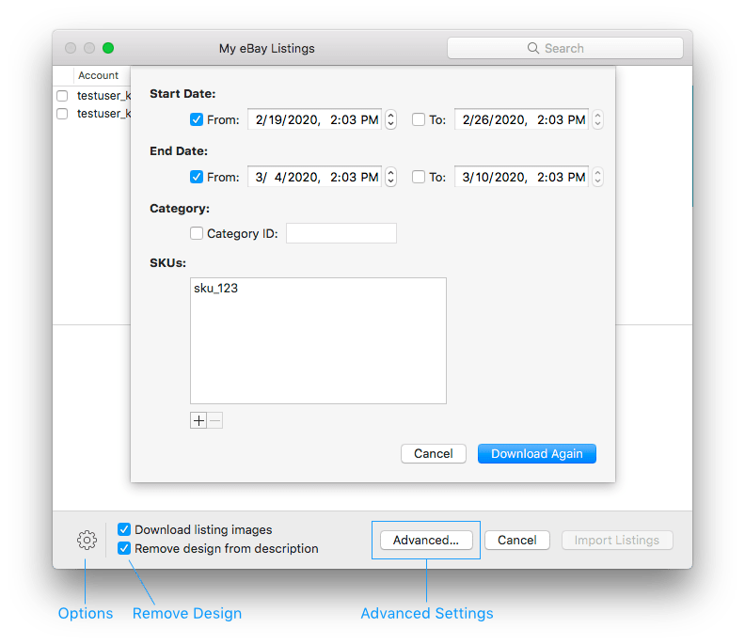
Task: Click the Import Listings button
Action: point(617,540)
